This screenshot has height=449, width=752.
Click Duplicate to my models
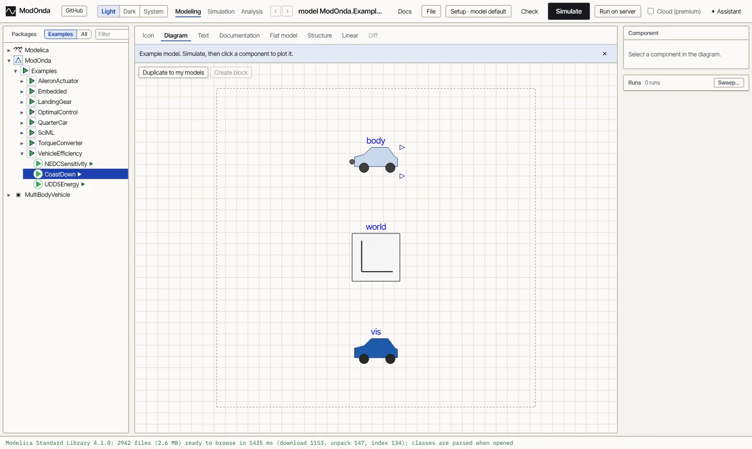click(x=173, y=73)
